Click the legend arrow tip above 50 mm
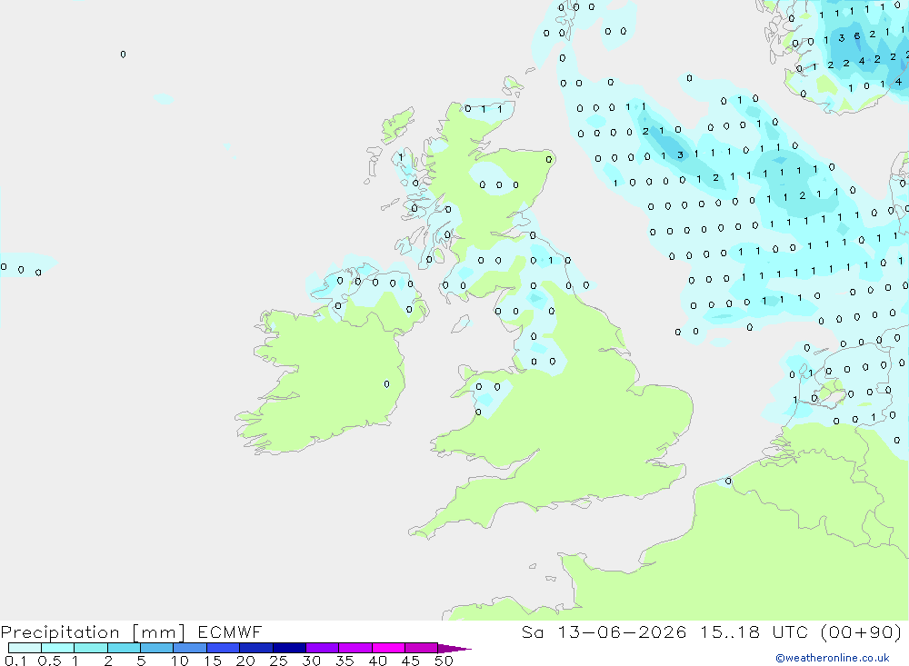This screenshot has height=666, width=909. [454, 649]
